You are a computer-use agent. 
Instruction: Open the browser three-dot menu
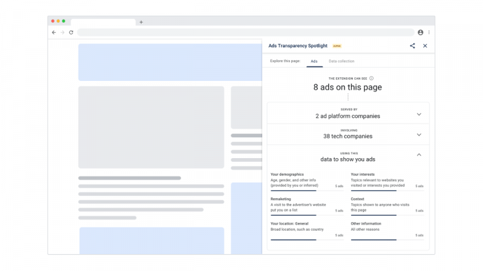click(429, 32)
